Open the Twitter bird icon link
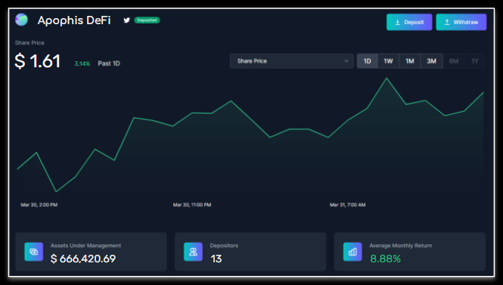This screenshot has width=503, height=285. click(x=127, y=20)
